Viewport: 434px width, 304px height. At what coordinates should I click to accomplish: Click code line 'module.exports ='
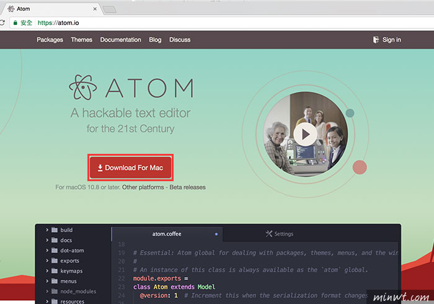coord(161,279)
